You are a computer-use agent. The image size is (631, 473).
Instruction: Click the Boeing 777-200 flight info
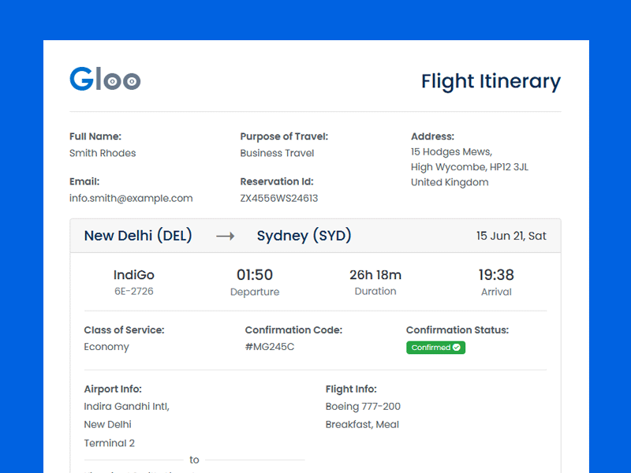pyautogui.click(x=363, y=407)
